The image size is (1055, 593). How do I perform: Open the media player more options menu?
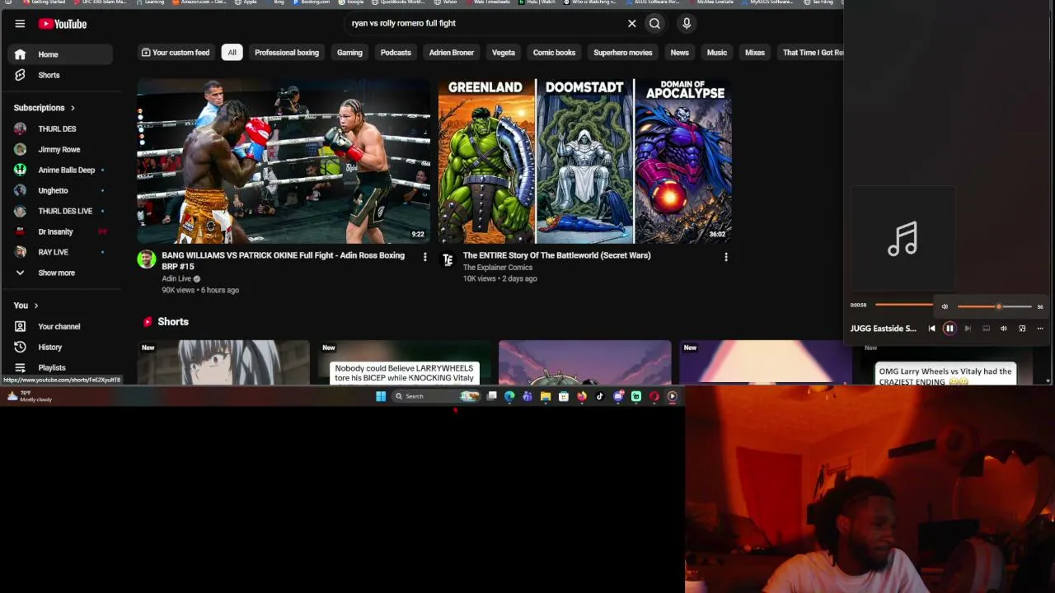coord(1040,329)
